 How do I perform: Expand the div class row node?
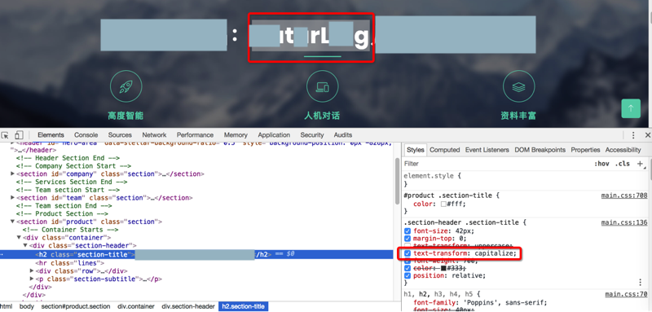click(x=32, y=271)
